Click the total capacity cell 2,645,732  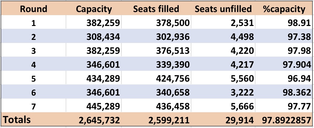point(94,119)
